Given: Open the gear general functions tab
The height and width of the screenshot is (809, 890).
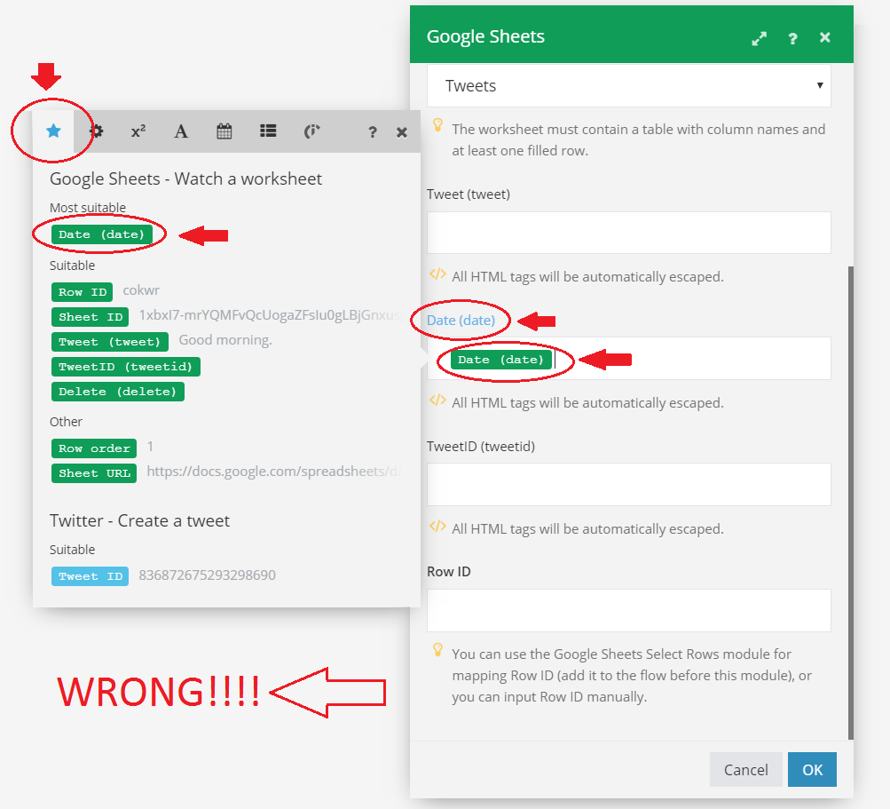Looking at the screenshot, I should point(97,131).
